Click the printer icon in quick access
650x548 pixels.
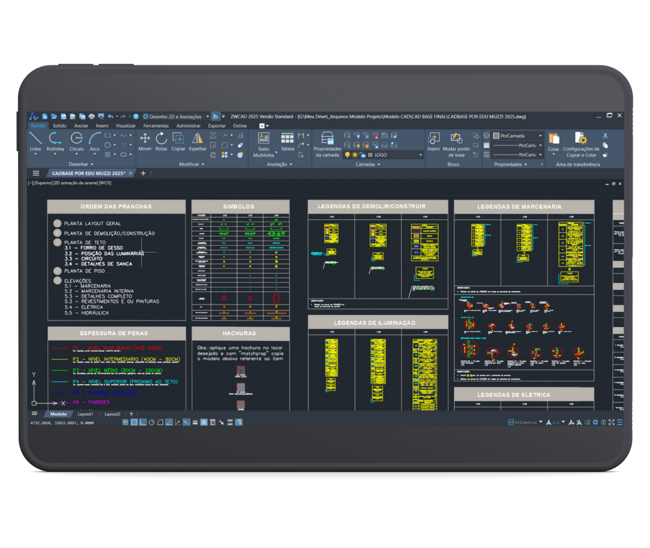[91, 117]
